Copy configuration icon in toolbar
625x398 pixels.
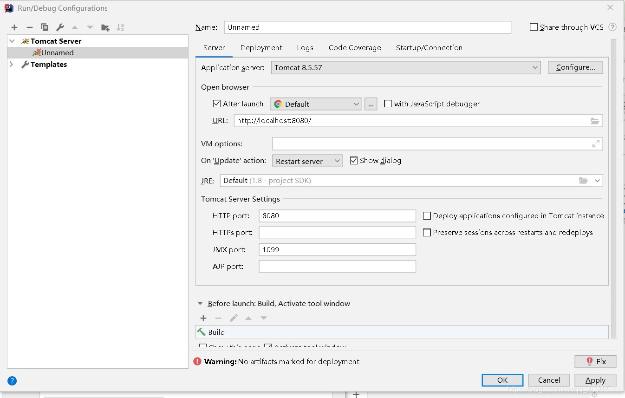[x=44, y=27]
